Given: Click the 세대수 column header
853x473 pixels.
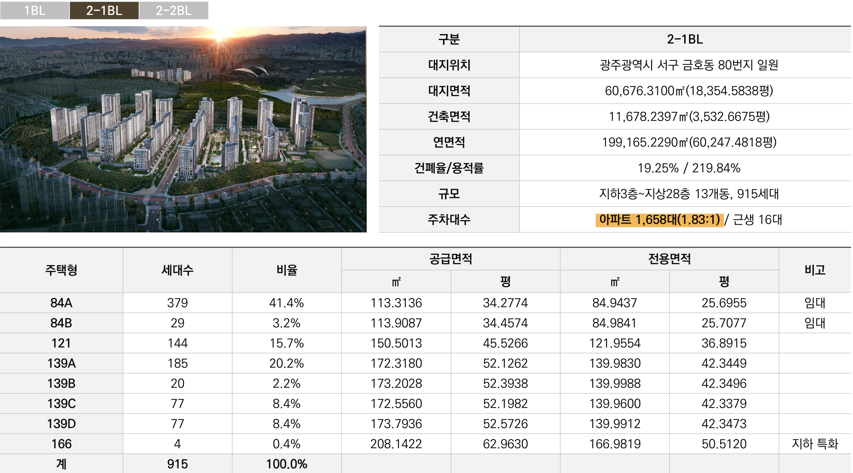Looking at the screenshot, I should click(177, 270).
